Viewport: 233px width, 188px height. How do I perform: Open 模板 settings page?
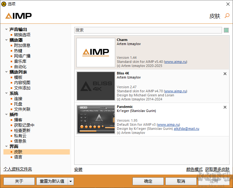pyautogui.click(x=18, y=77)
